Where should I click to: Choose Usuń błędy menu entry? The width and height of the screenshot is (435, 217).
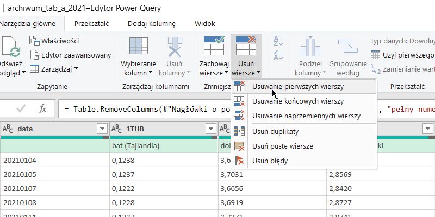[270, 161]
